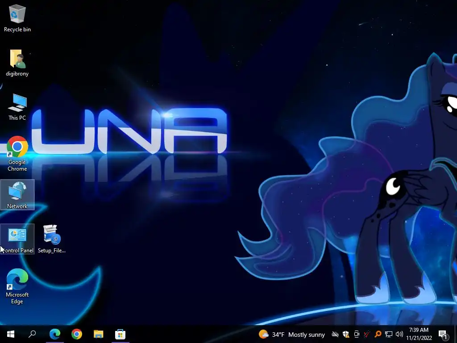Select the Network desktop icon
Image resolution: width=457 pixels, height=343 pixels.
tap(17, 195)
